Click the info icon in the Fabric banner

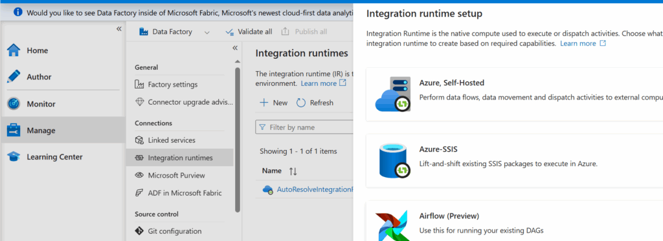click(17, 12)
